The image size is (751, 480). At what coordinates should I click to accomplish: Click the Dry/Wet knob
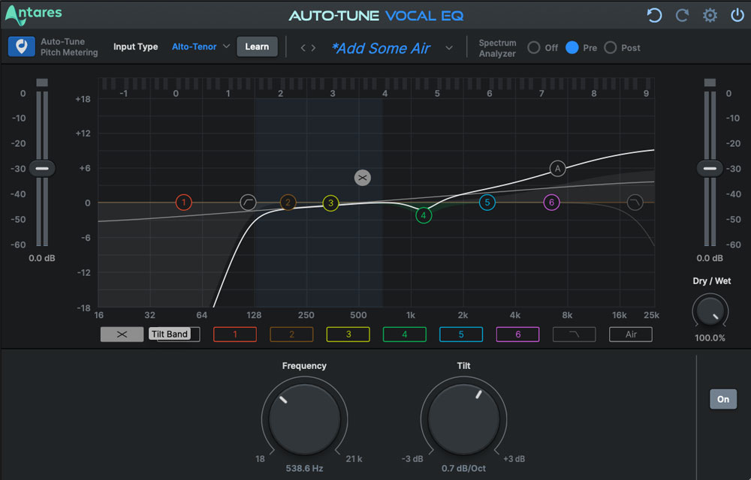710,311
